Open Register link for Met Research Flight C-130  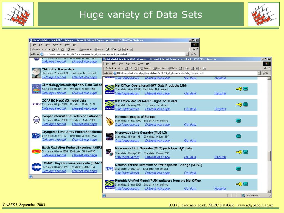tap(220, 109)
